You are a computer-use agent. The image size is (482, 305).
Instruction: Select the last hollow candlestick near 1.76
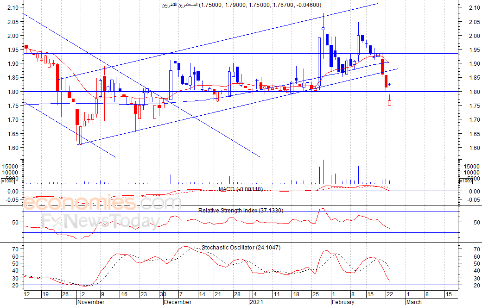click(389, 103)
